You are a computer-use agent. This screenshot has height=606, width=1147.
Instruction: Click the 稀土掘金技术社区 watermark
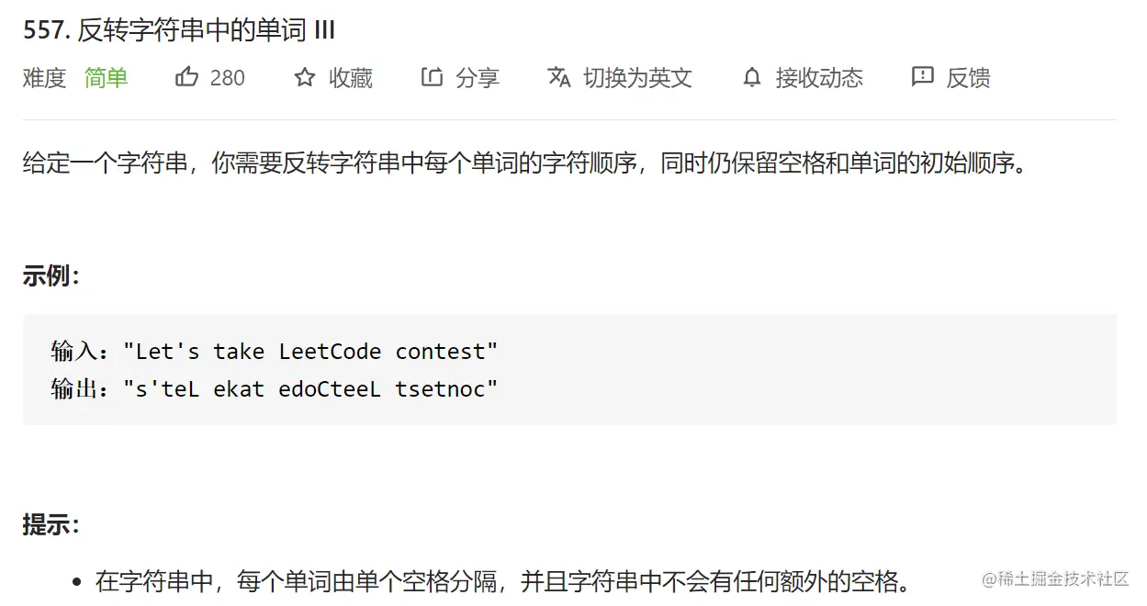pos(1055,579)
